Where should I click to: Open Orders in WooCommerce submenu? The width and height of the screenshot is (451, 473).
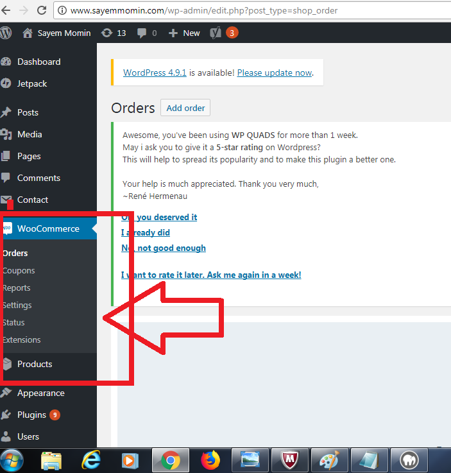pyautogui.click(x=15, y=254)
